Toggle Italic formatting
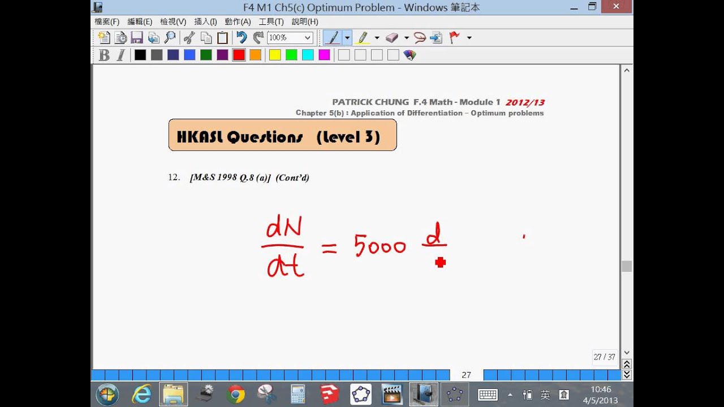Image resolution: width=724 pixels, height=407 pixels. pos(120,55)
